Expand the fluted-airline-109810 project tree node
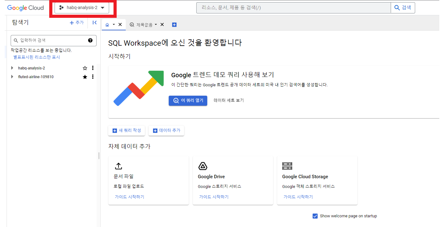The image size is (444, 227). pos(12,77)
